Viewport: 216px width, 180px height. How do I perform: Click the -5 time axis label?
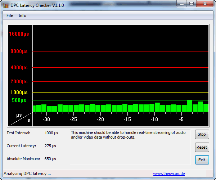[181, 119]
